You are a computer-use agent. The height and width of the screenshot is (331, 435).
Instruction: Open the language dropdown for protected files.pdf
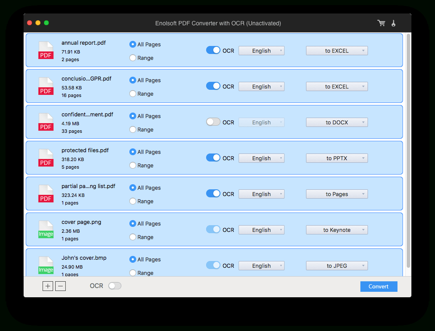pos(261,158)
